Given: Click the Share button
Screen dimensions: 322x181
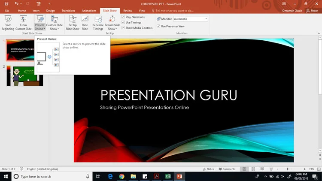Looking at the screenshot, I should 312,10.
